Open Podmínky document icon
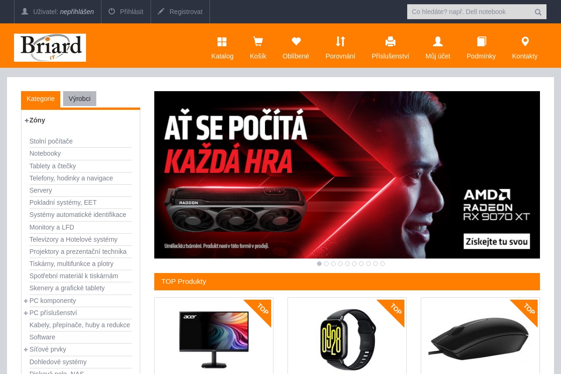The image size is (561, 374). (482, 42)
